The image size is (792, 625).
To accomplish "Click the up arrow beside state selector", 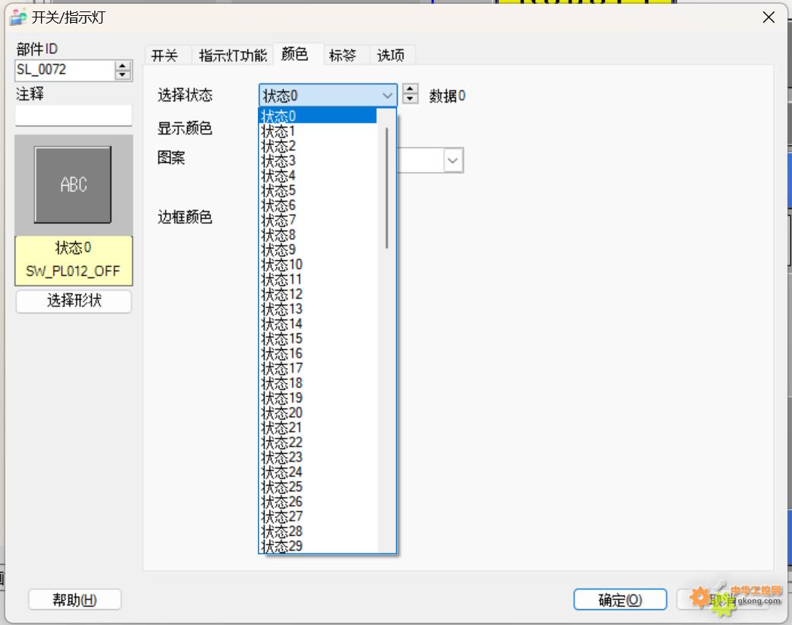I will 410,90.
